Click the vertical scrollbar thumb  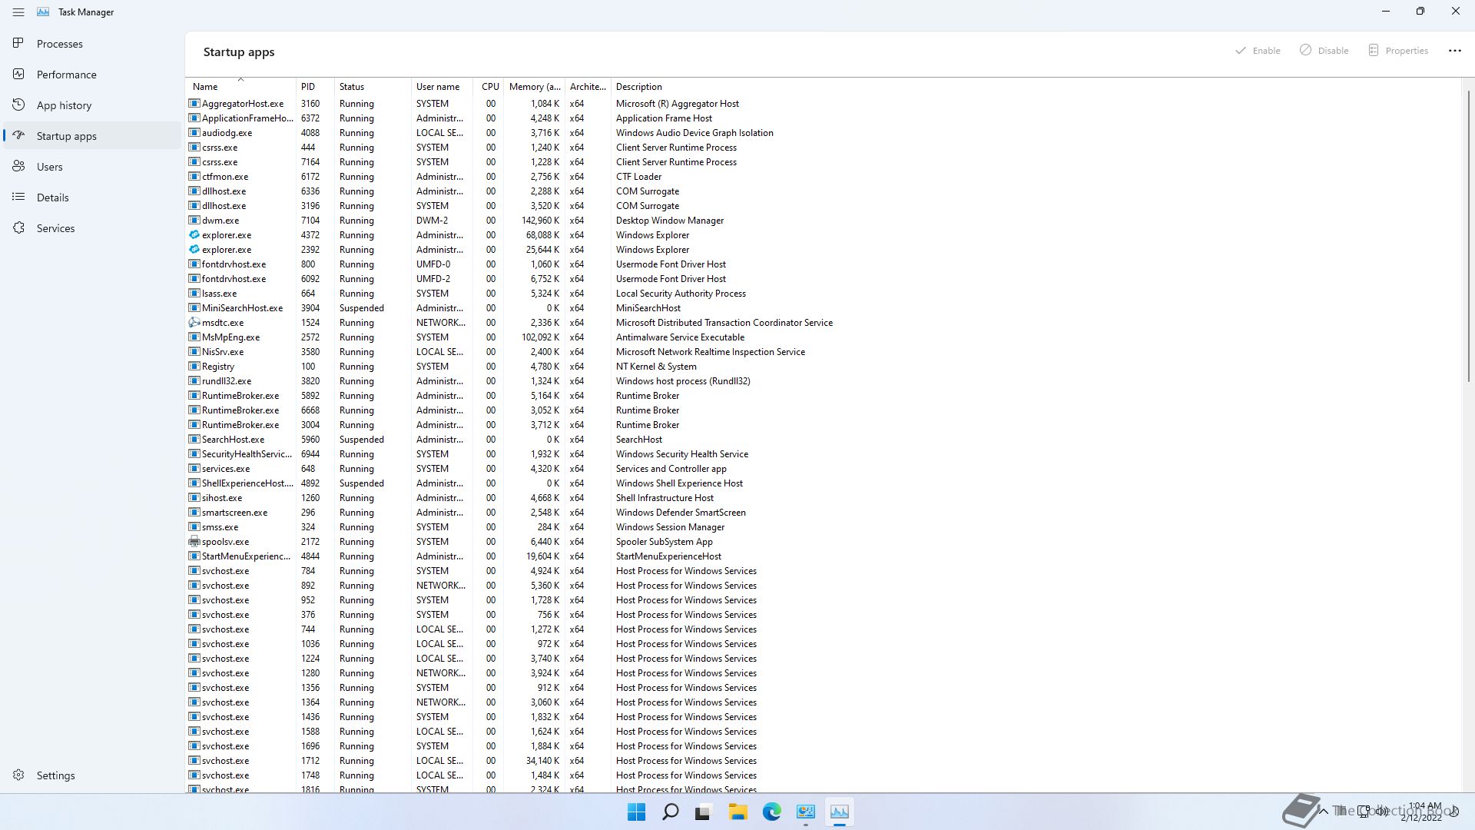(1467, 237)
